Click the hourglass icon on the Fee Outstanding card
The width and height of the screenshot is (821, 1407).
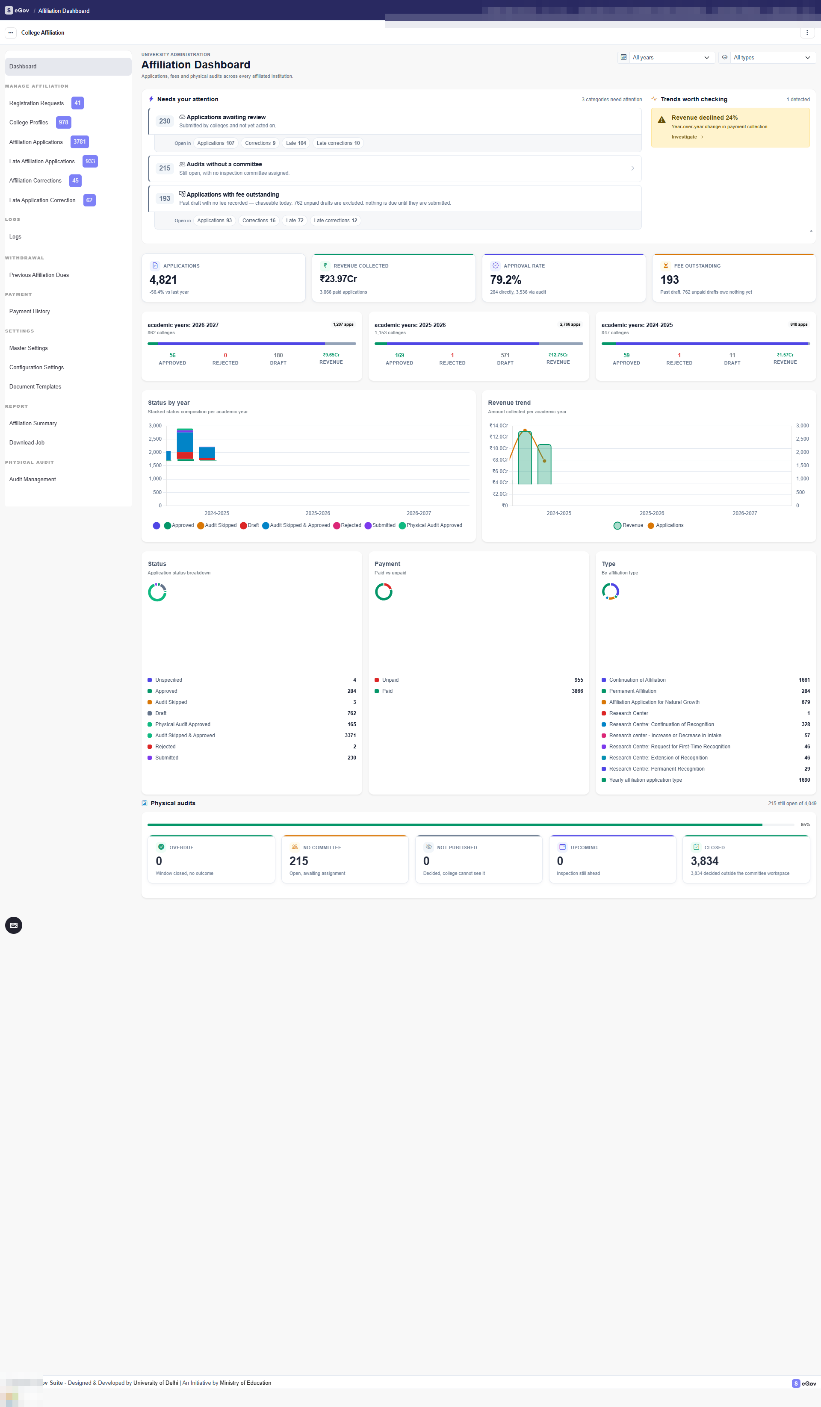click(x=666, y=266)
